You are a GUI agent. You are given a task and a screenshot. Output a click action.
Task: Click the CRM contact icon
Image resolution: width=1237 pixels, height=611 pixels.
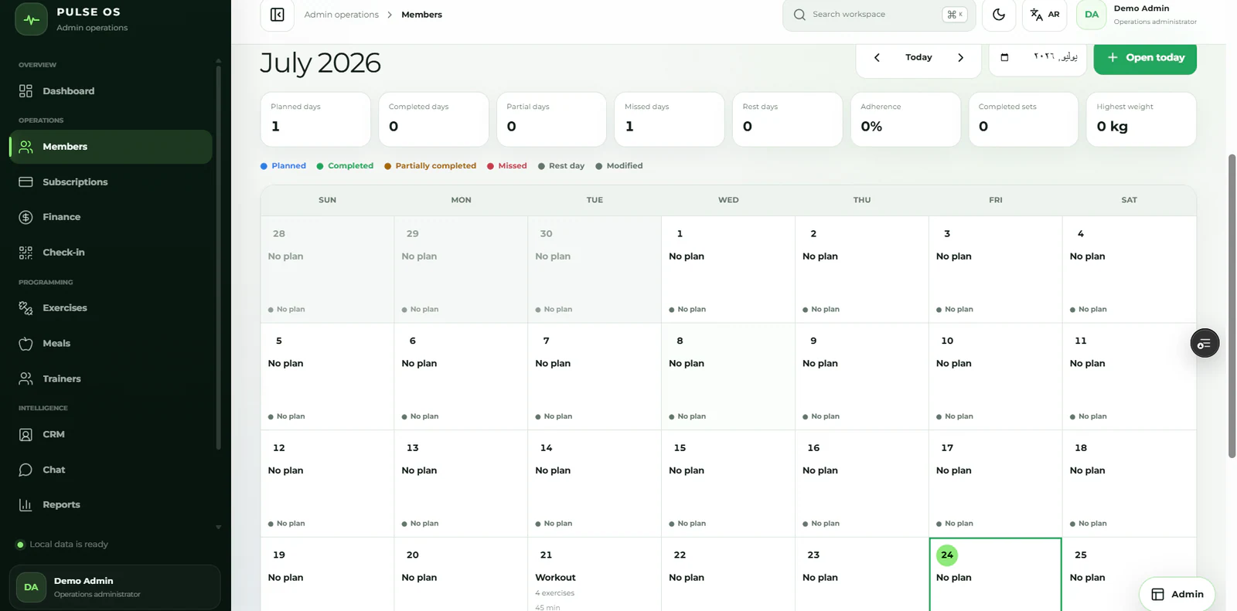[x=26, y=435]
